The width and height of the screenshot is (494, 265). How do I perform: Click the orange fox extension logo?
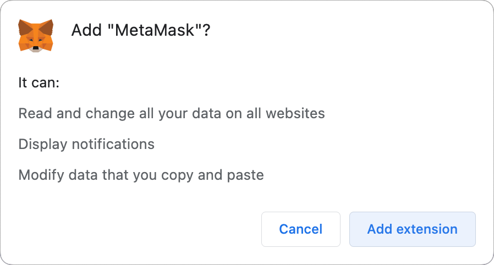(36, 36)
